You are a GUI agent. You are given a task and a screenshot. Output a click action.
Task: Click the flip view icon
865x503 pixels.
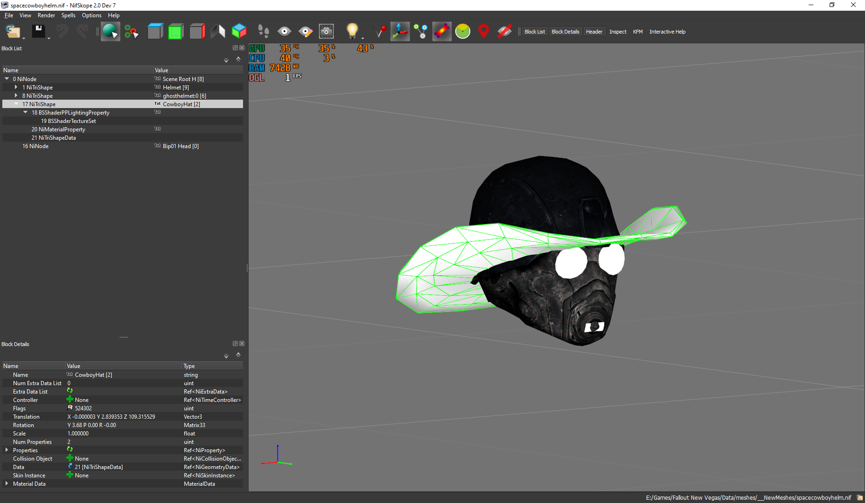(218, 32)
